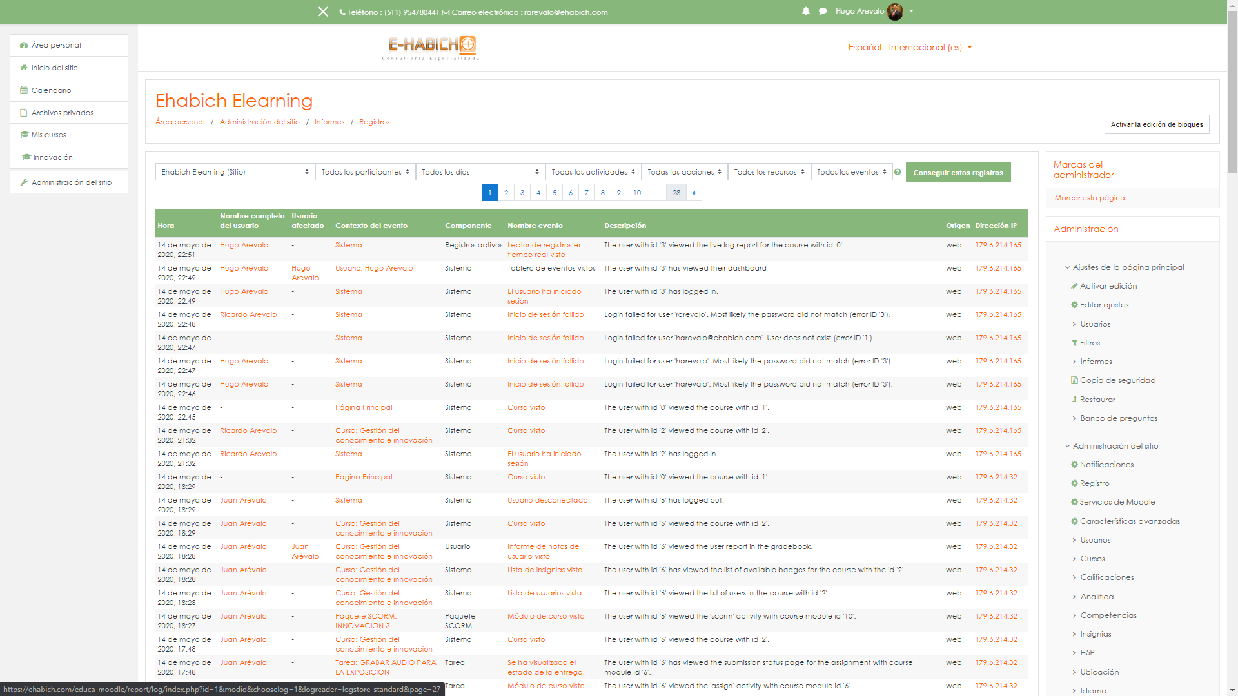Image resolution: width=1238 pixels, height=696 pixels.
Task: Click Marcar esta página link
Action: point(1090,198)
